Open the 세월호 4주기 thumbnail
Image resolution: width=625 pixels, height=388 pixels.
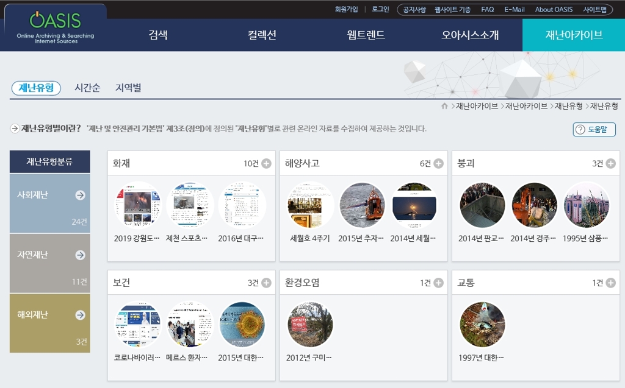[309, 205]
